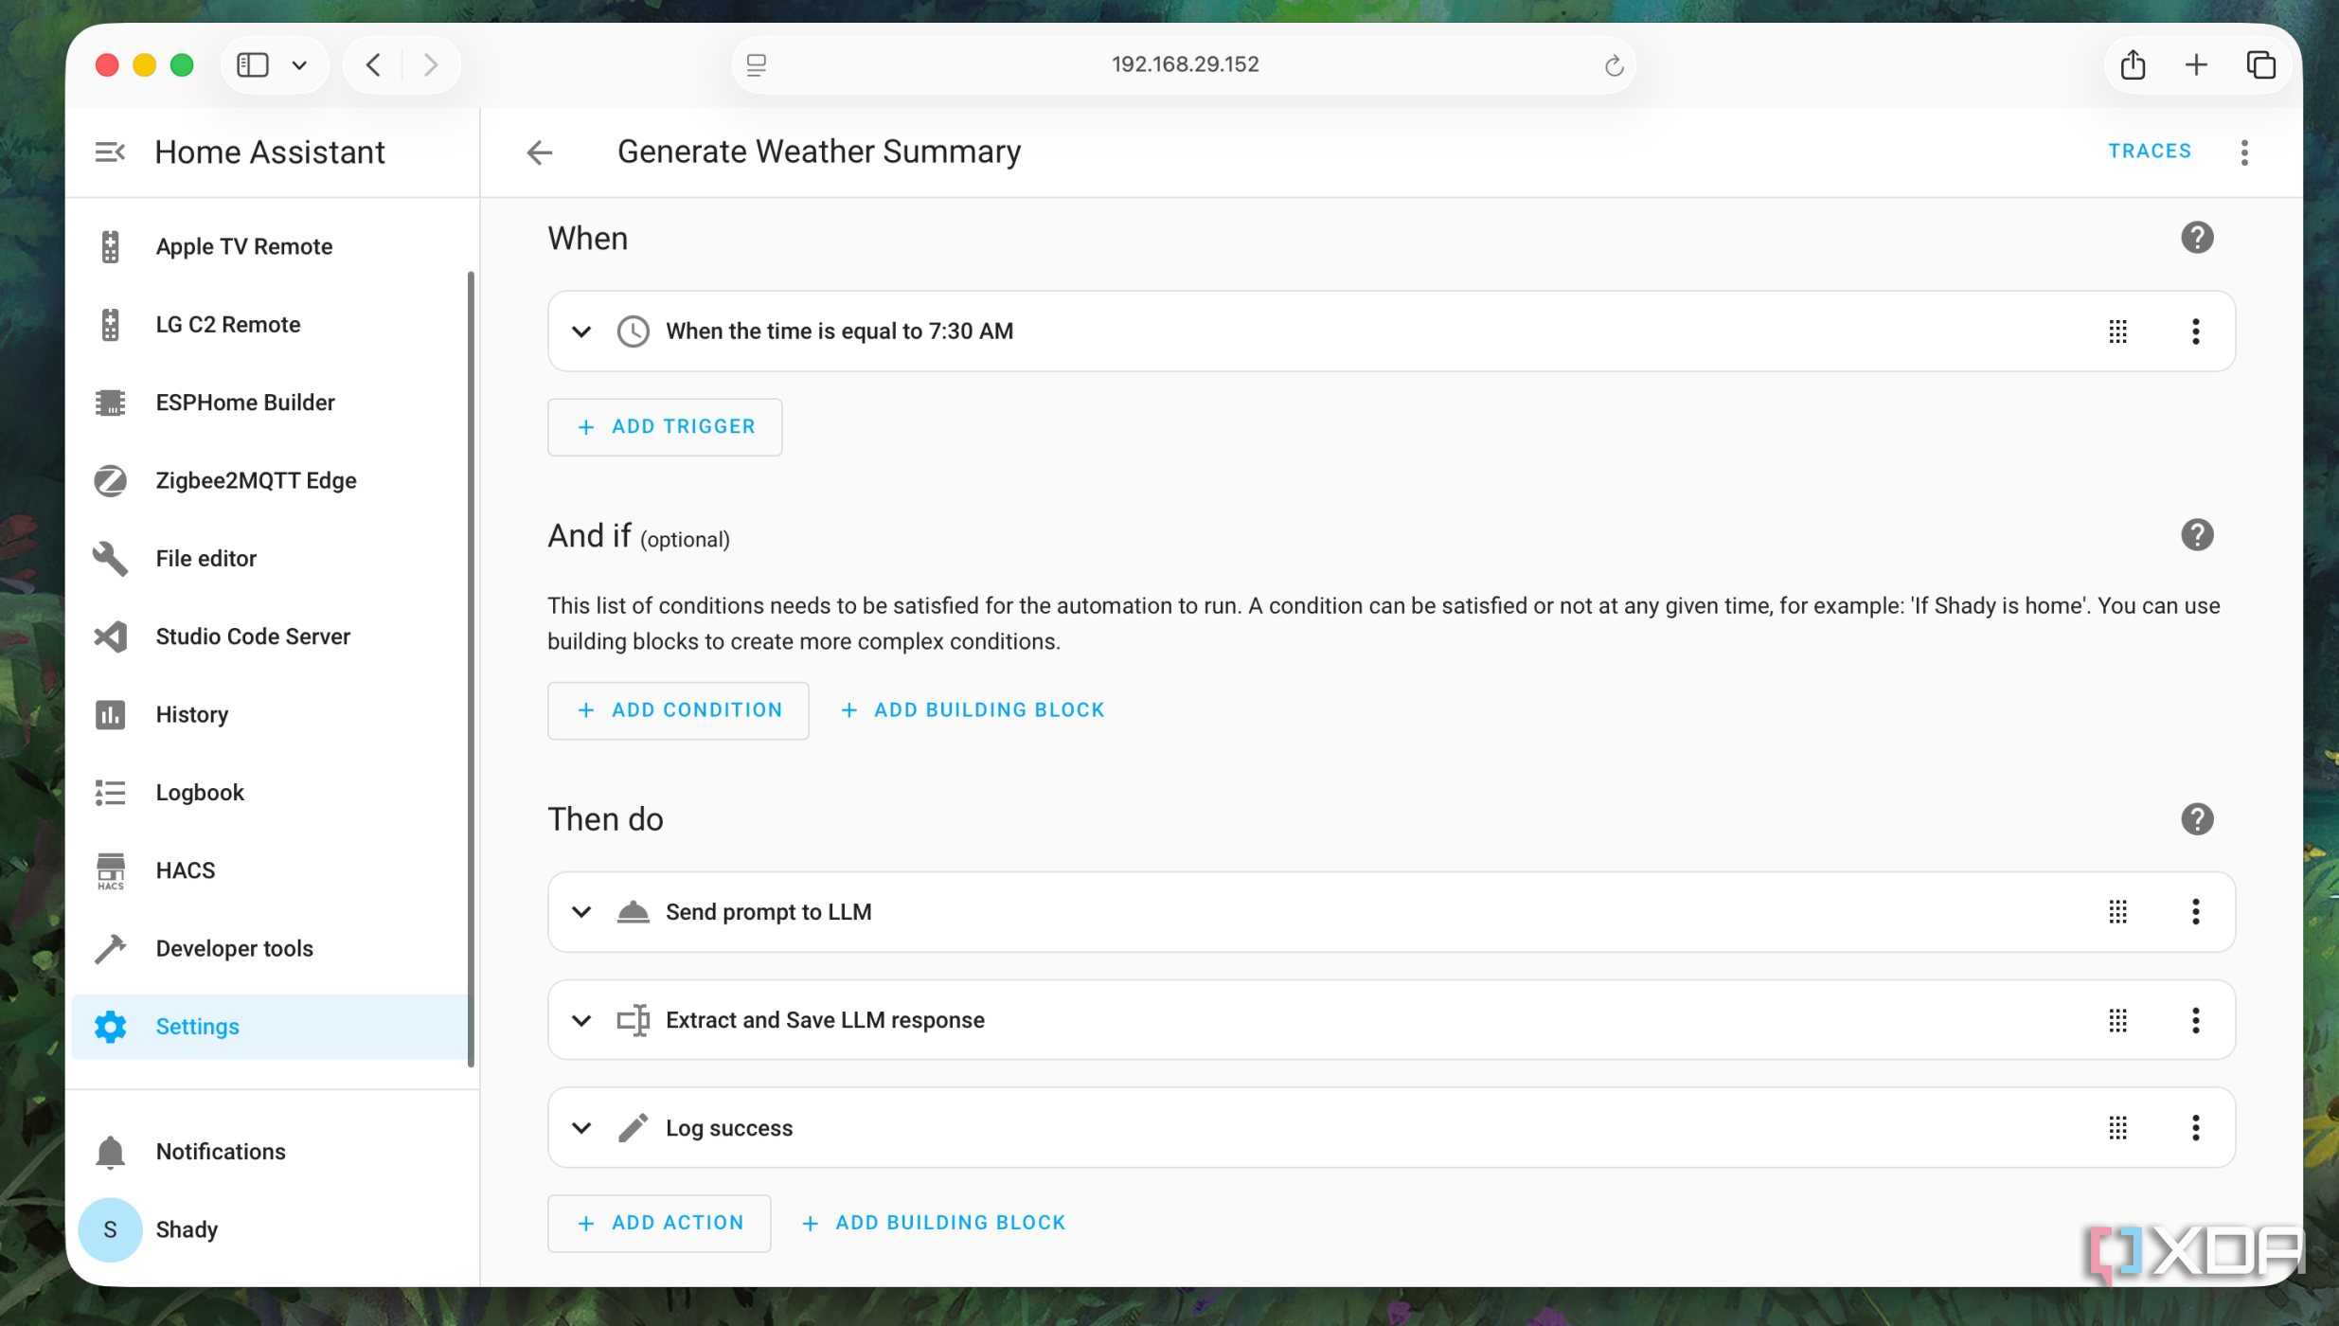Open the File editor panel

coord(270,559)
